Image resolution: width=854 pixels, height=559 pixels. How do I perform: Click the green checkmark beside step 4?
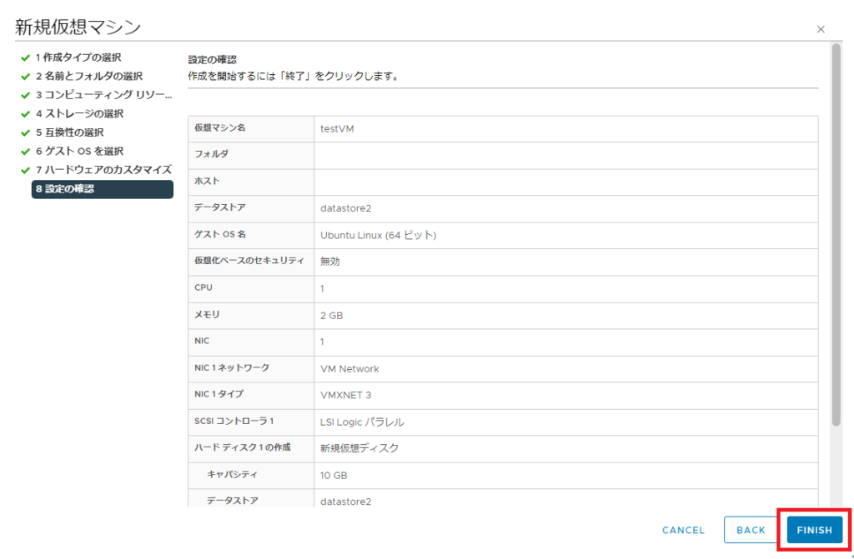point(25,114)
